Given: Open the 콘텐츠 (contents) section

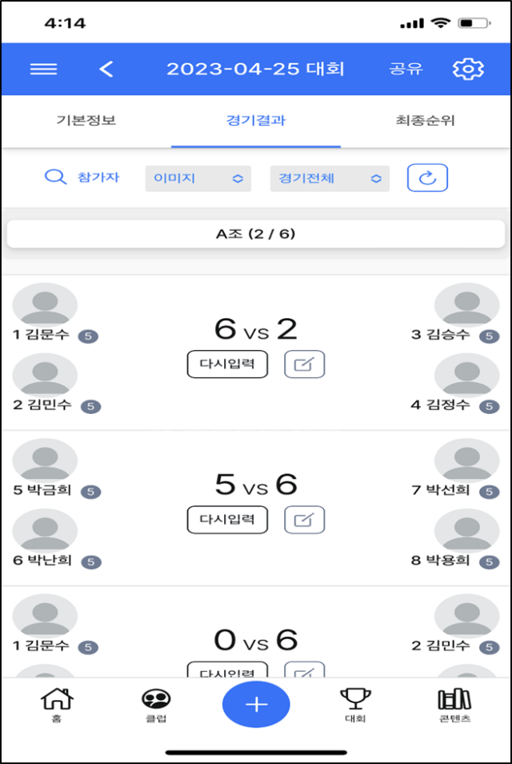Looking at the screenshot, I should (x=454, y=705).
